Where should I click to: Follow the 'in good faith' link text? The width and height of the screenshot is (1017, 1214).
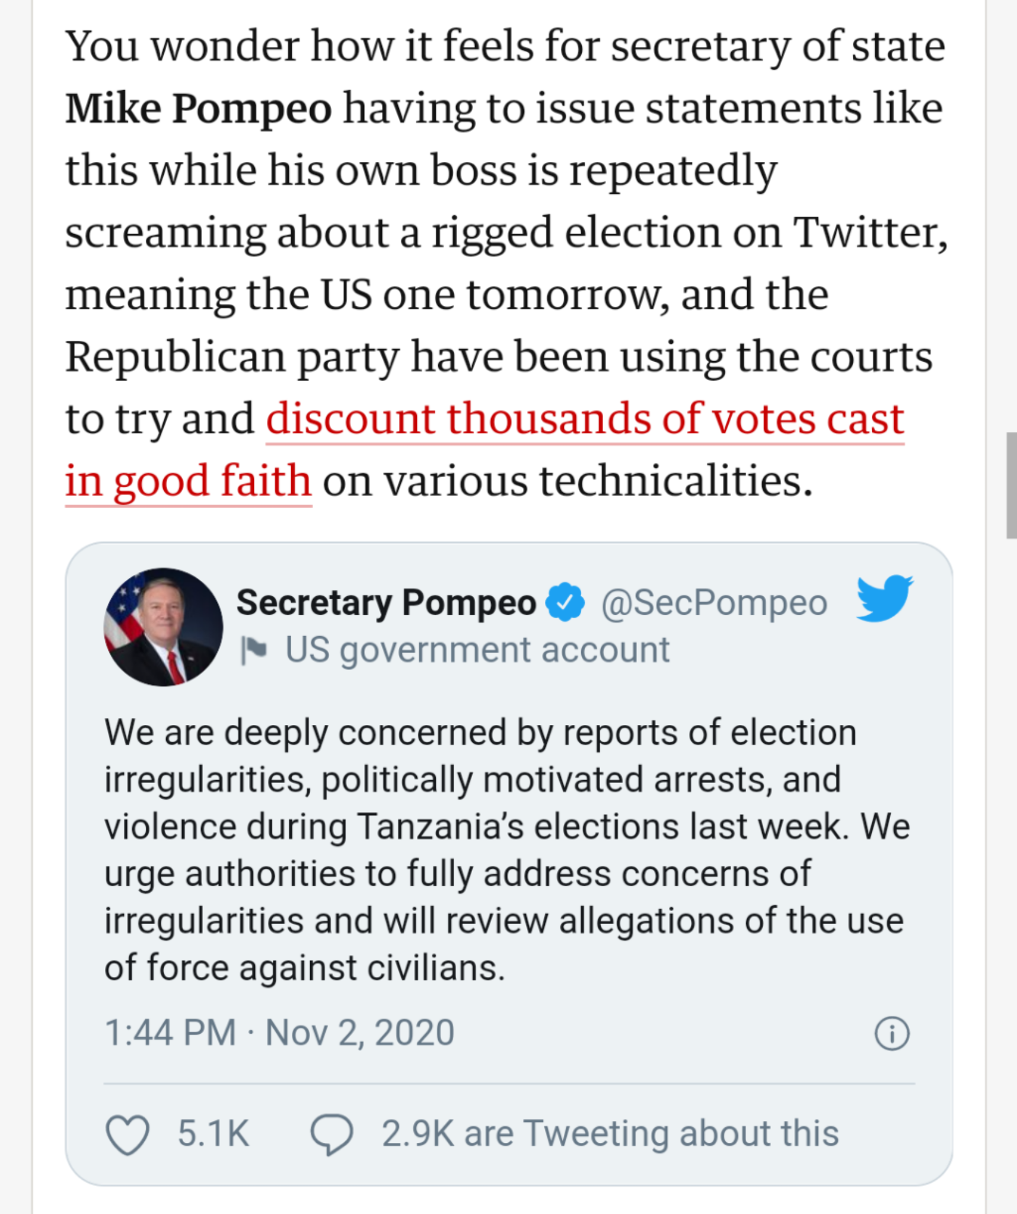point(189,481)
